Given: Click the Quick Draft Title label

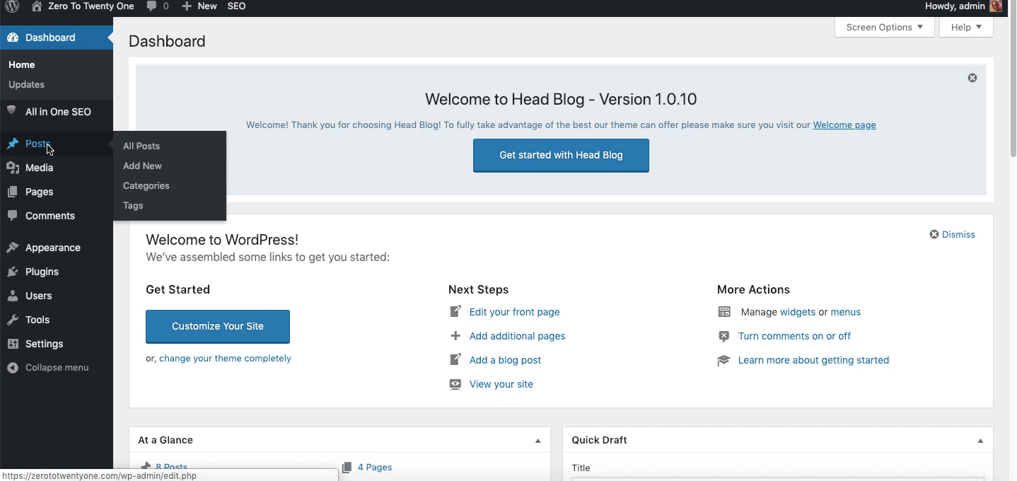Looking at the screenshot, I should (581, 468).
